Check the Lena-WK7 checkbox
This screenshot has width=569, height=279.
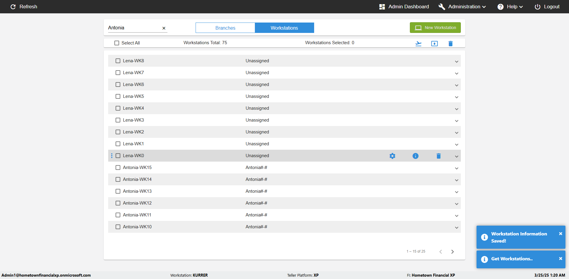point(118,73)
